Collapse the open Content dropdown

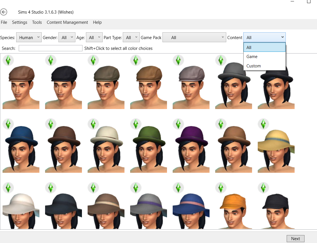[265, 37]
